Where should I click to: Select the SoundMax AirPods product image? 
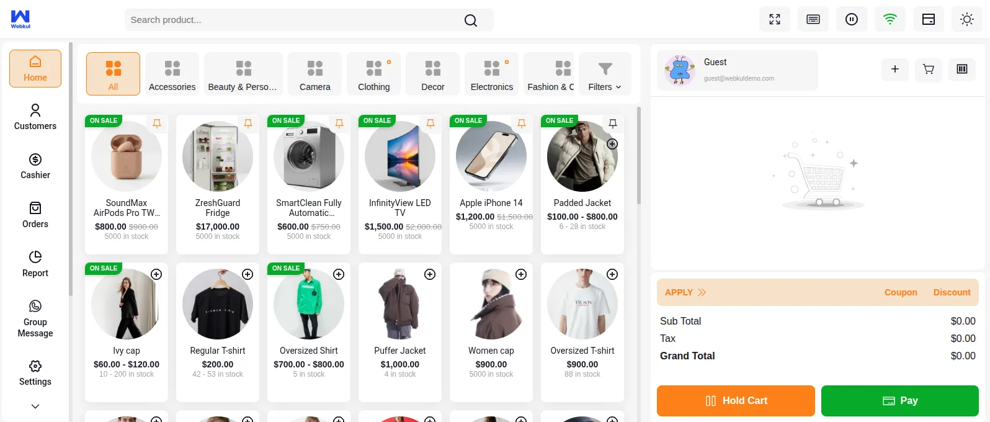click(x=127, y=156)
